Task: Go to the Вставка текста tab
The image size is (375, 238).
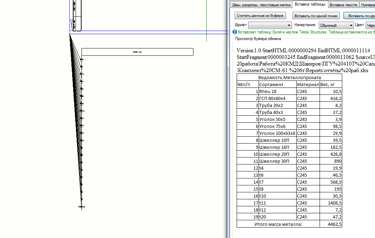Action: click(343, 5)
